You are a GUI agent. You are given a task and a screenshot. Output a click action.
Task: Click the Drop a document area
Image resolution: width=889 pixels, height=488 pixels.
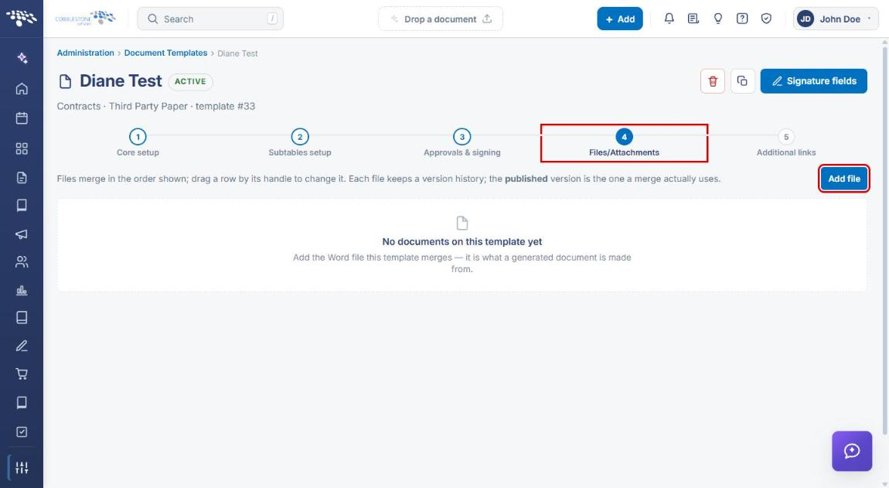click(441, 19)
